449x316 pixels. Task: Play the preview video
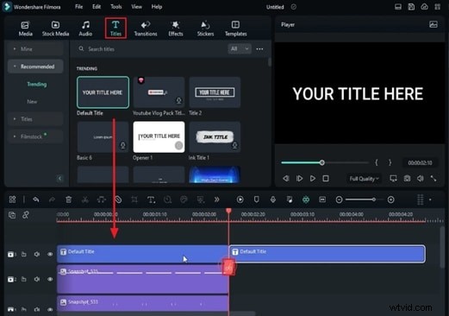313,179
